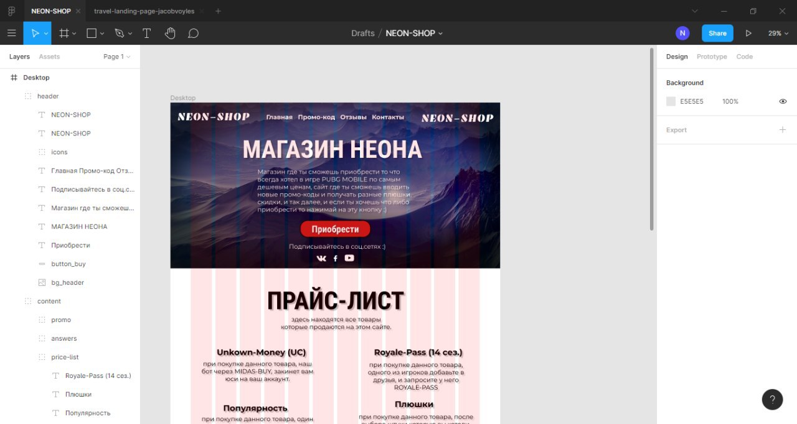The image size is (797, 424).
Task: Select the Rectangle shape tool
Action: pyautogui.click(x=92, y=33)
